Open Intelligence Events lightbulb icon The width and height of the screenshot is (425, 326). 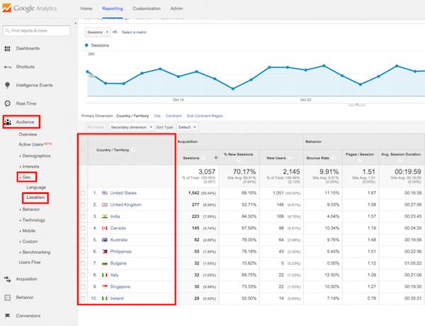click(x=8, y=85)
